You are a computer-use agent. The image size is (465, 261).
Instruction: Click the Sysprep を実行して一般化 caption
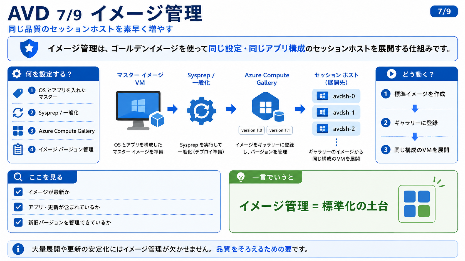(x=201, y=148)
